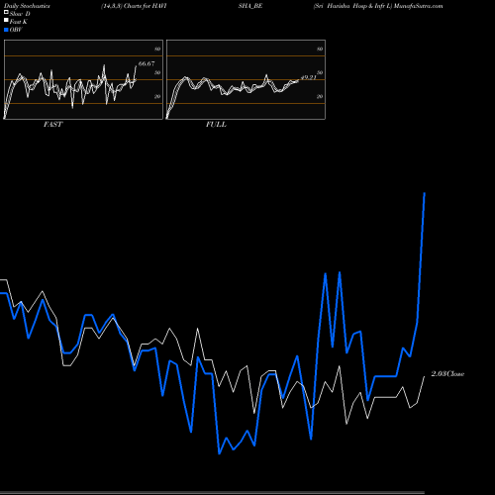Click the 50 axis label in the FAST chart

pos(157,72)
